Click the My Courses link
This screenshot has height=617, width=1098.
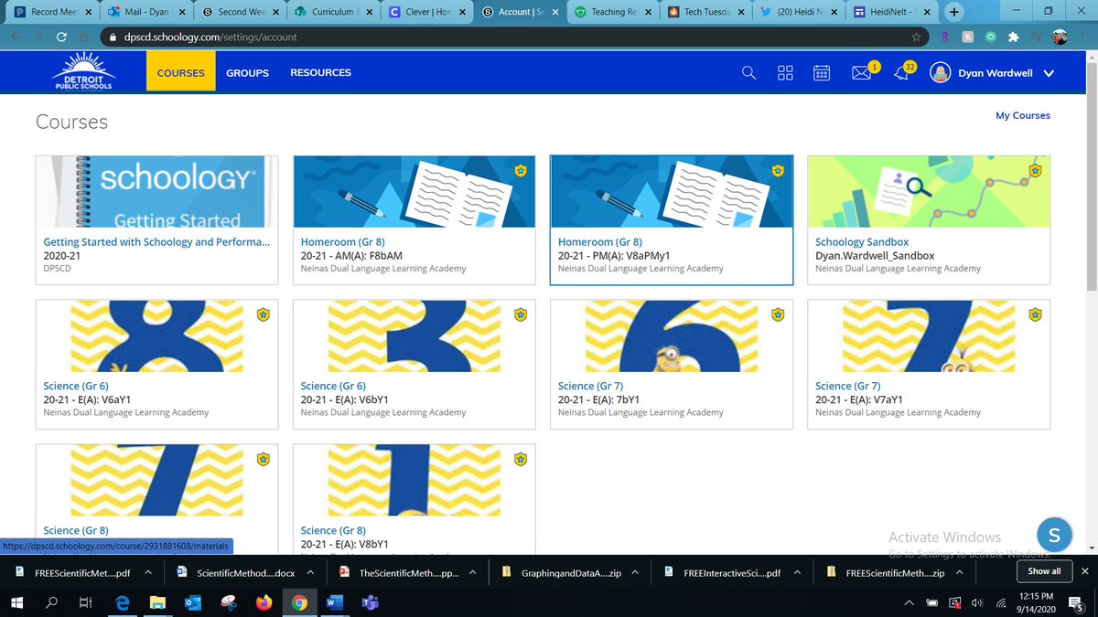(1023, 116)
